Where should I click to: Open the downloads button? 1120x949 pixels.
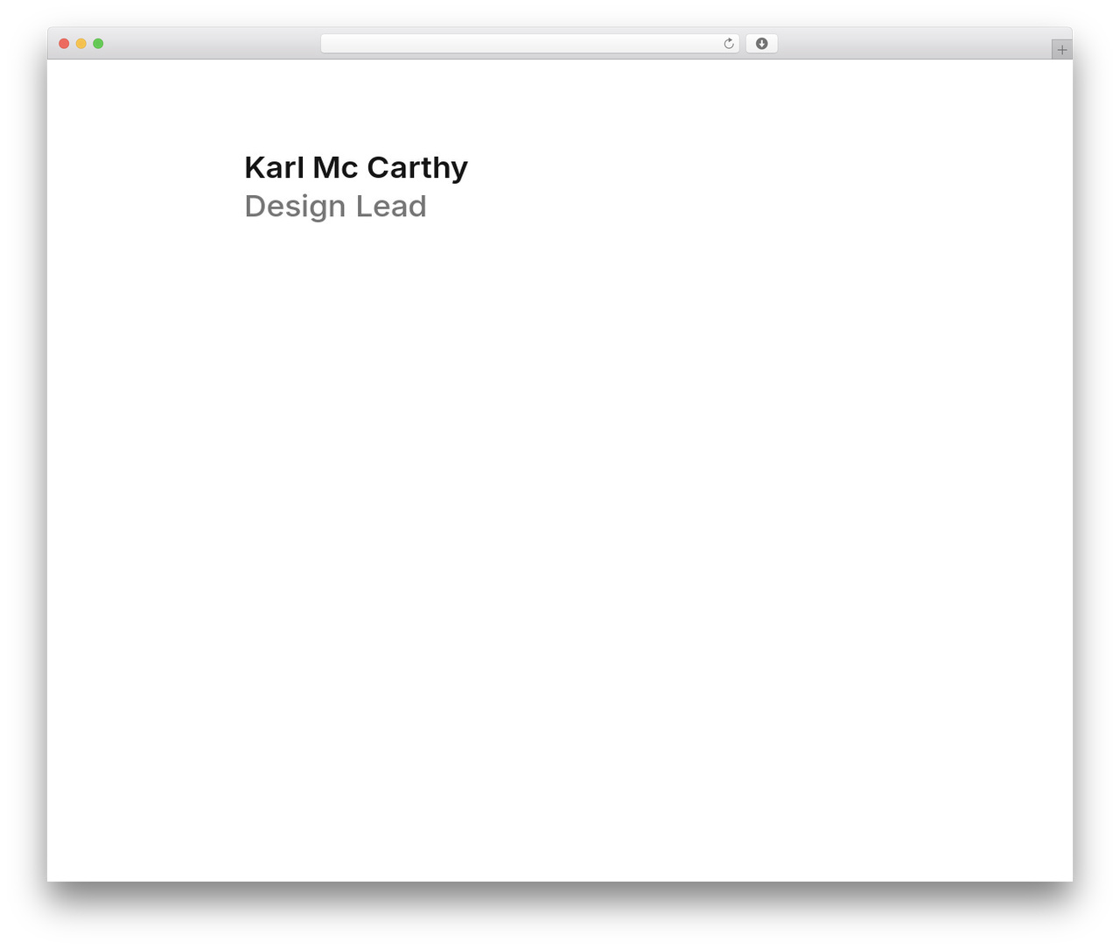[761, 44]
